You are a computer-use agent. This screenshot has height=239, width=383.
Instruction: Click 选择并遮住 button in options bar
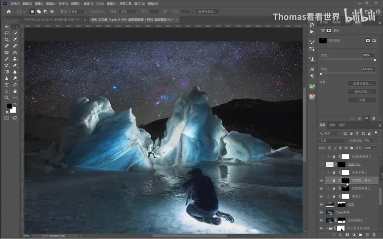coord(207,11)
